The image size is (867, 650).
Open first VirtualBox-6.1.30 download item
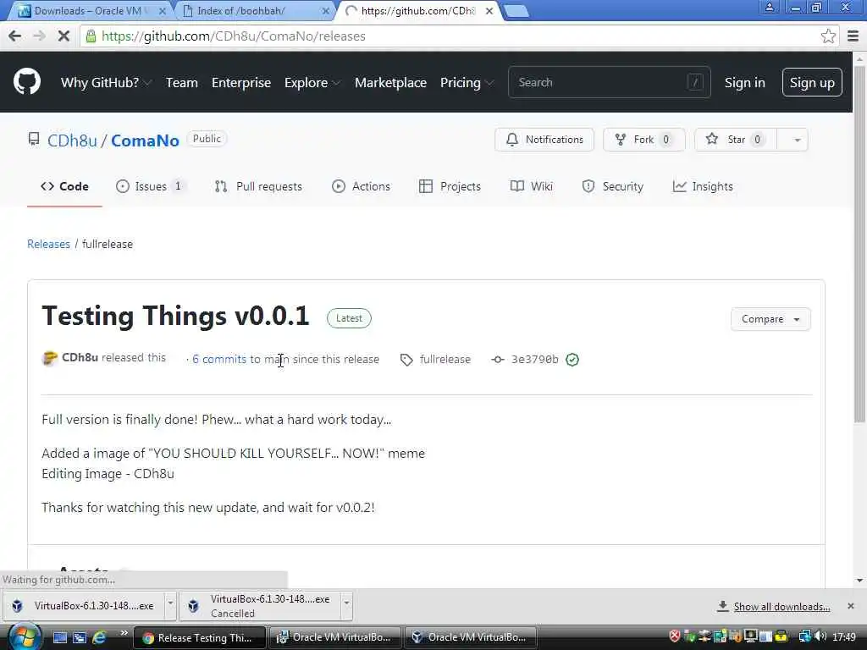[85, 606]
